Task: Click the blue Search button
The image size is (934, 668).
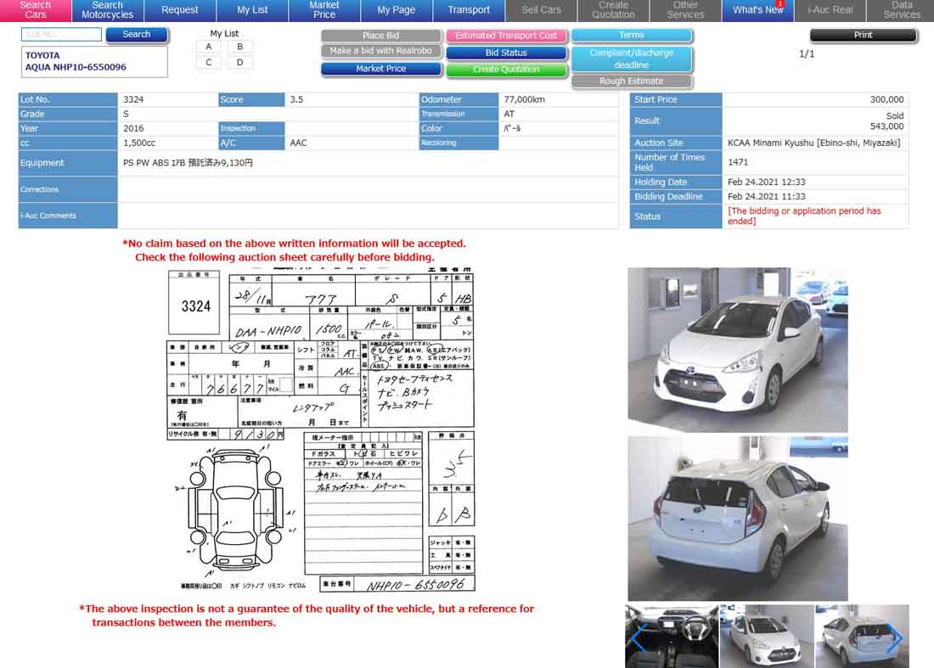Action: pyautogui.click(x=137, y=35)
